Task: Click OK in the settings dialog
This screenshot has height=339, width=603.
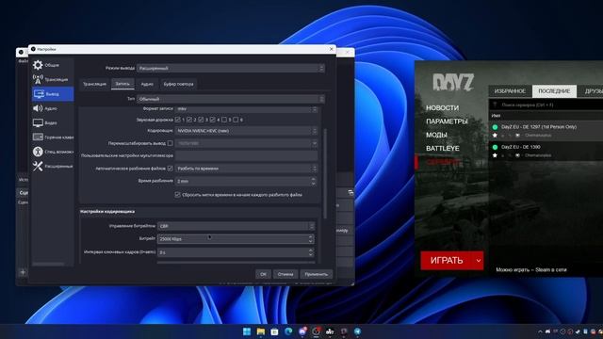Action: (263, 274)
